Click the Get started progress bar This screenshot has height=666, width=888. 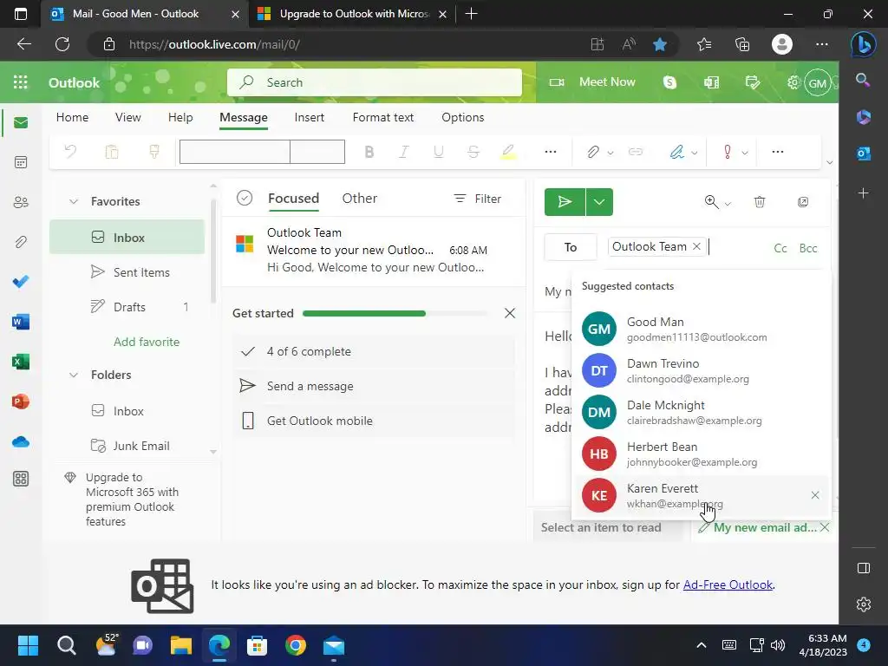pos(395,313)
